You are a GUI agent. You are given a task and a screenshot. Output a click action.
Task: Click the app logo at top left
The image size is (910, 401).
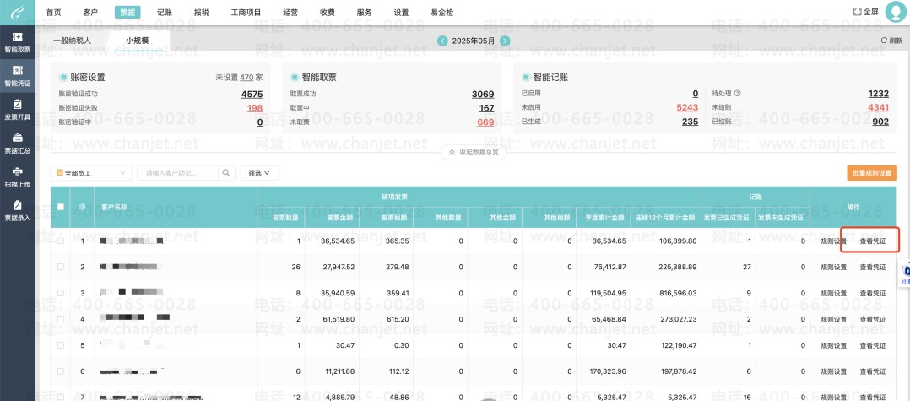pyautogui.click(x=18, y=12)
